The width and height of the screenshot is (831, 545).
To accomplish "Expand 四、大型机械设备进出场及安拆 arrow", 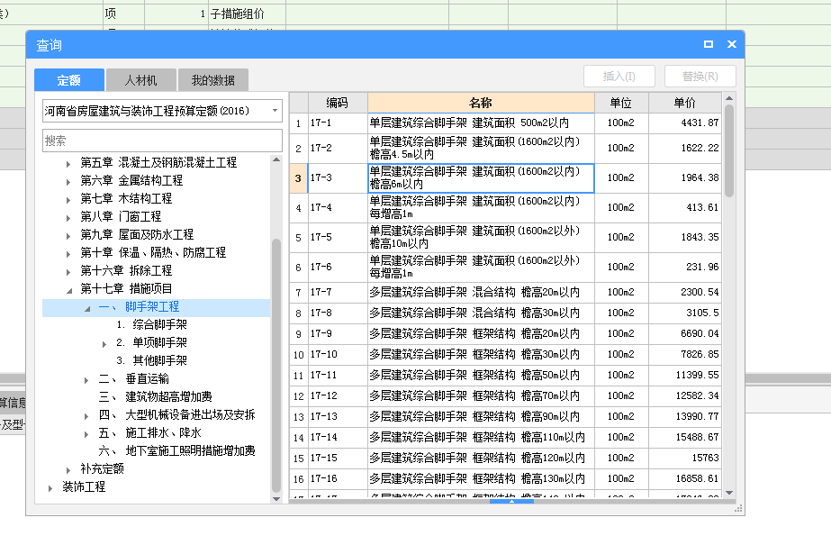I will pyautogui.click(x=86, y=417).
